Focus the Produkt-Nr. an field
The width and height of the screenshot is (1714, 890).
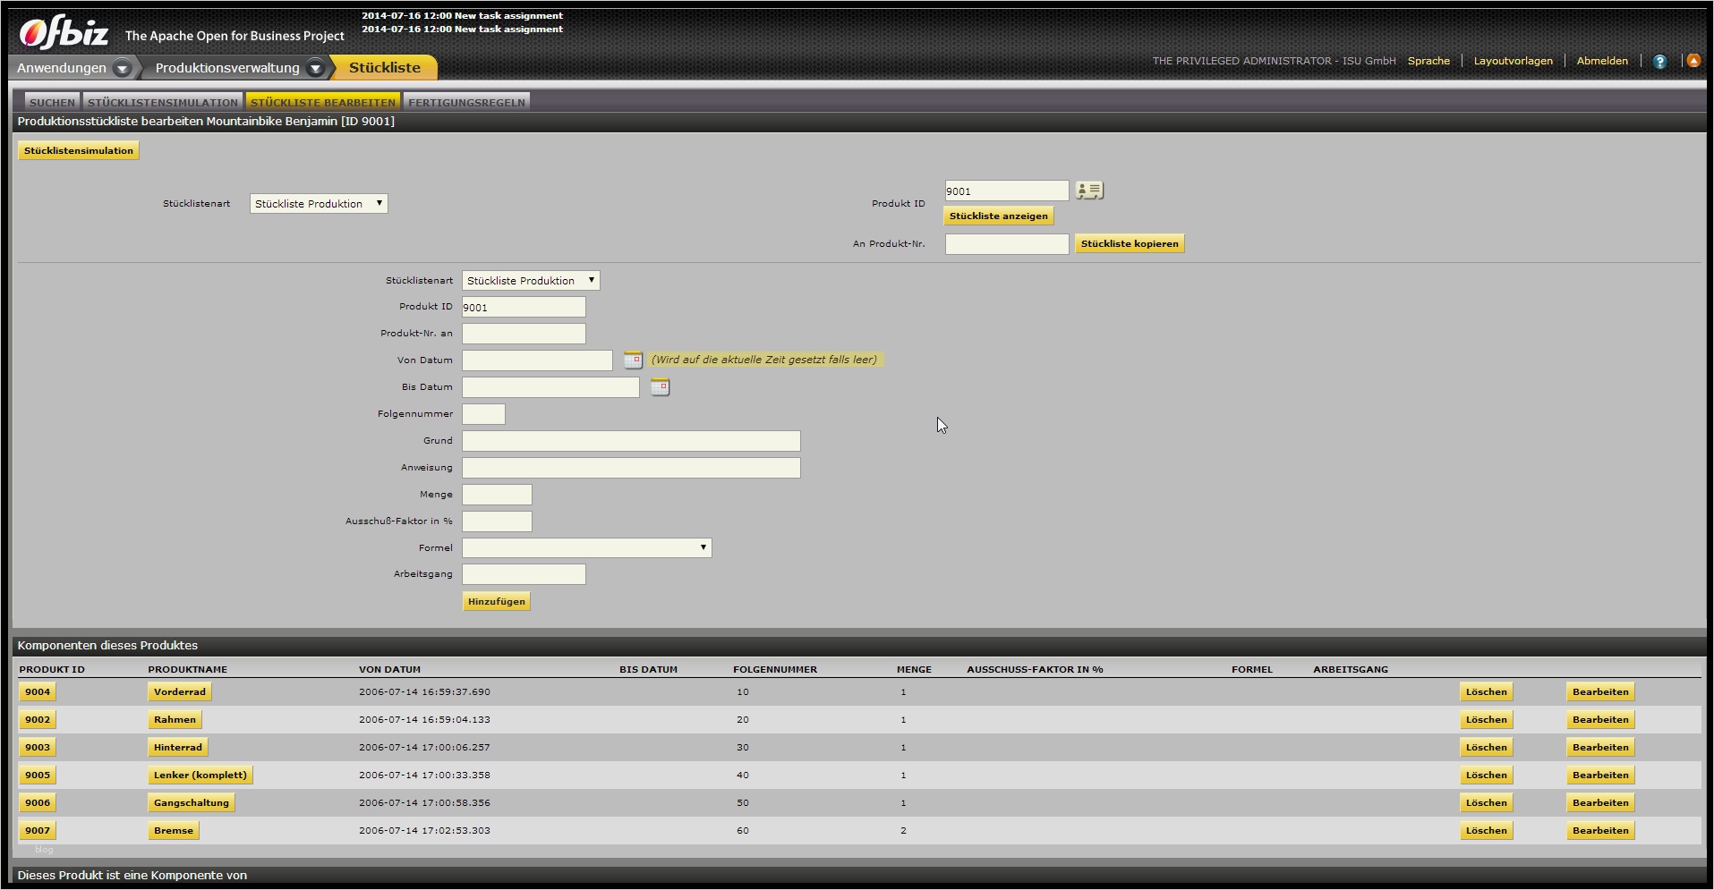[524, 334]
